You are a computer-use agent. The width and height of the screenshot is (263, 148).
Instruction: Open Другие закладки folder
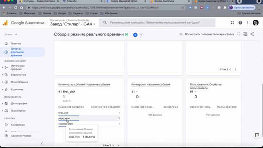[x=249, y=13]
